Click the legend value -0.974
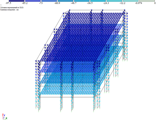The width and height of the screenshot is (163, 122). (138, 3)
